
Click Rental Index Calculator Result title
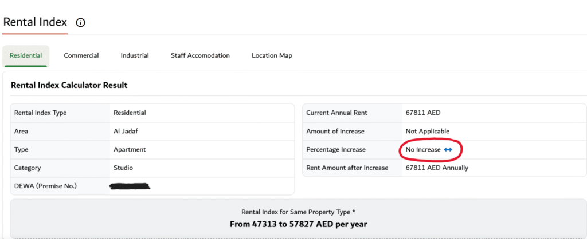coord(69,85)
